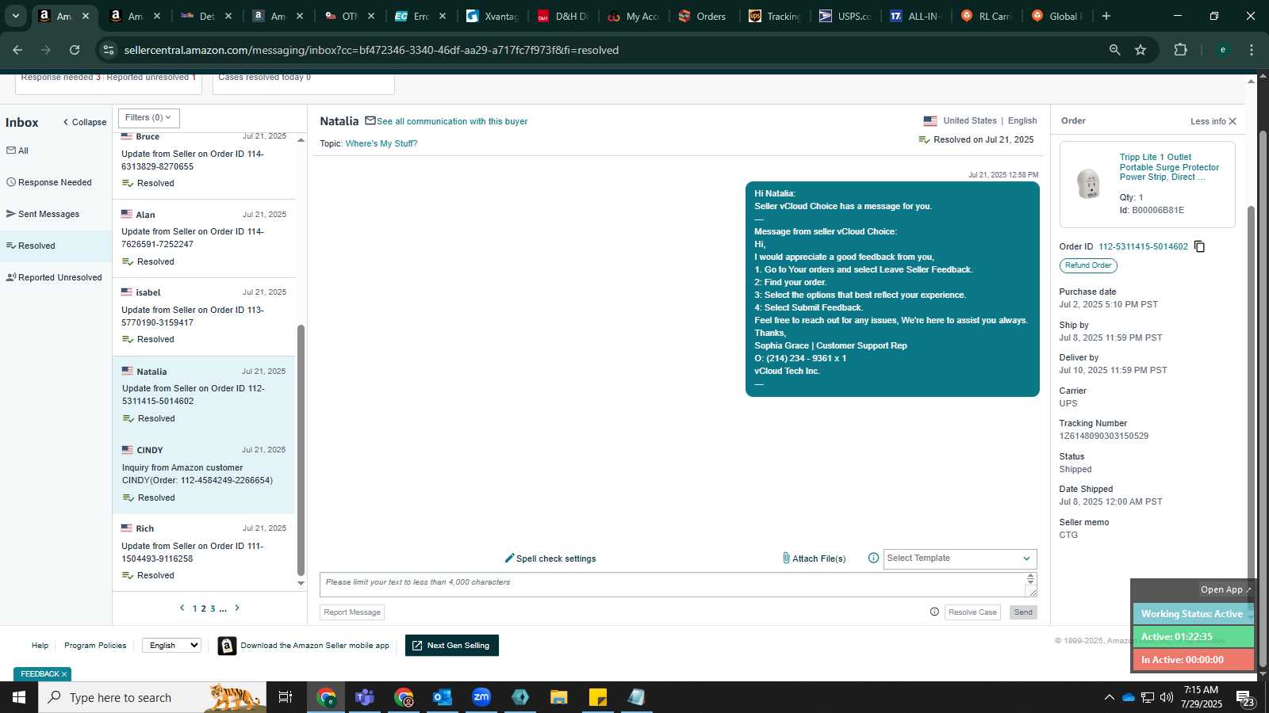Select the All inbox folder

click(17, 151)
